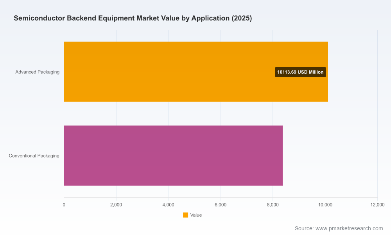Click the 2,000 x-axis tick label
The height and width of the screenshot is (235, 391).
[x=116, y=205]
